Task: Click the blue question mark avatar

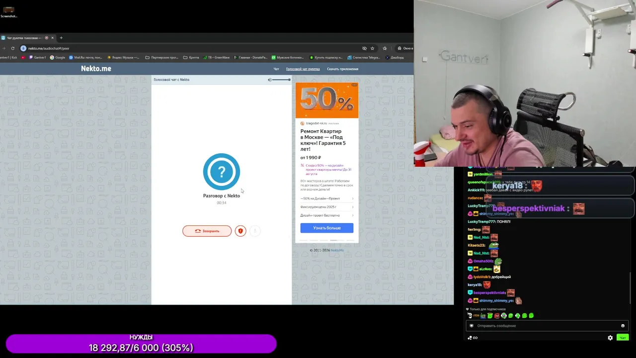Action: pos(222,172)
